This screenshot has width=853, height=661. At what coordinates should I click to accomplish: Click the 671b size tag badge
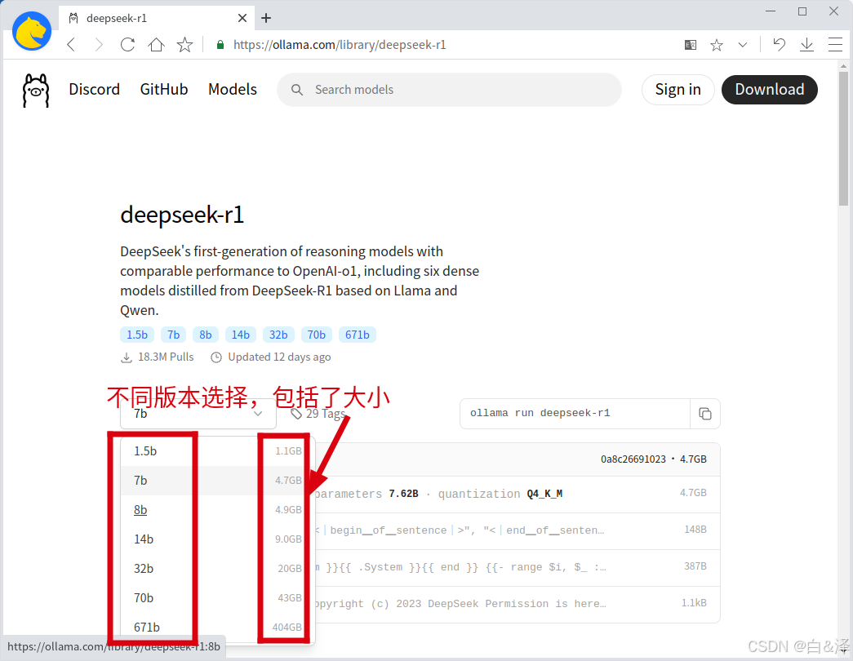click(358, 335)
